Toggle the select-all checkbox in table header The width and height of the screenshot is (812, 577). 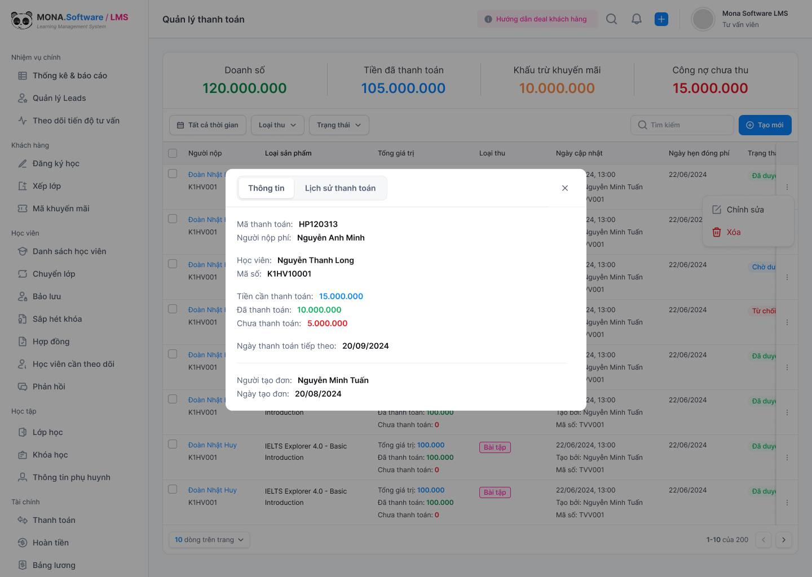click(x=173, y=153)
